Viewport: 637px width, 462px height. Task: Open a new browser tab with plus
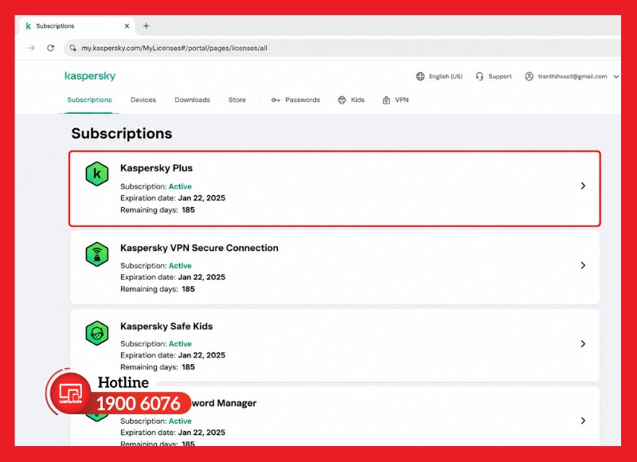click(147, 26)
